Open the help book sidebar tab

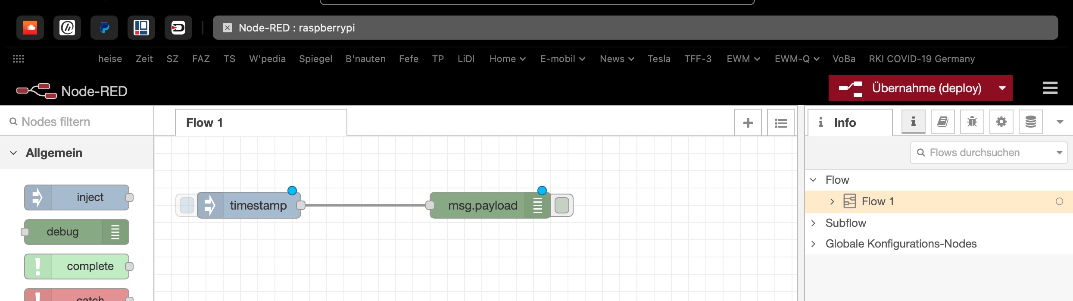(x=943, y=122)
